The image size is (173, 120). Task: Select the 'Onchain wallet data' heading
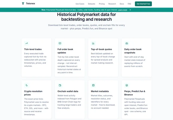coord(68,91)
